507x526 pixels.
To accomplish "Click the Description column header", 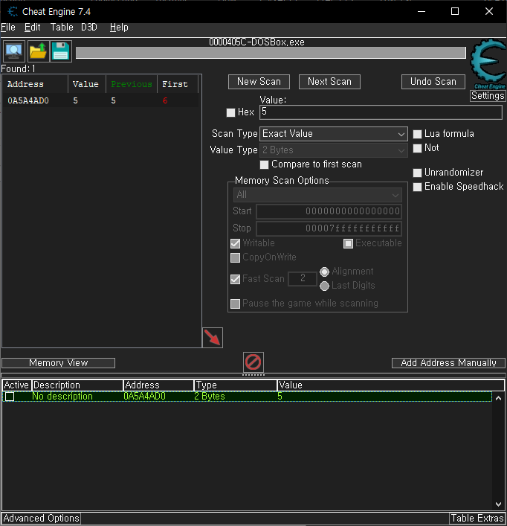I will coord(77,385).
